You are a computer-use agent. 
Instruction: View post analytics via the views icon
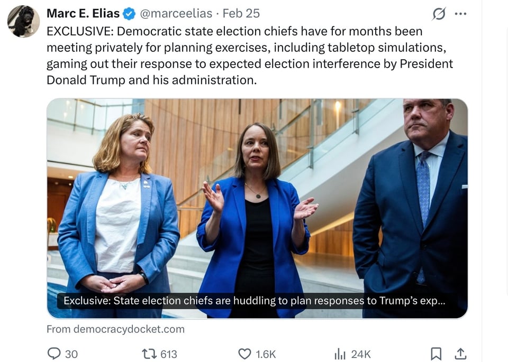[339, 354]
